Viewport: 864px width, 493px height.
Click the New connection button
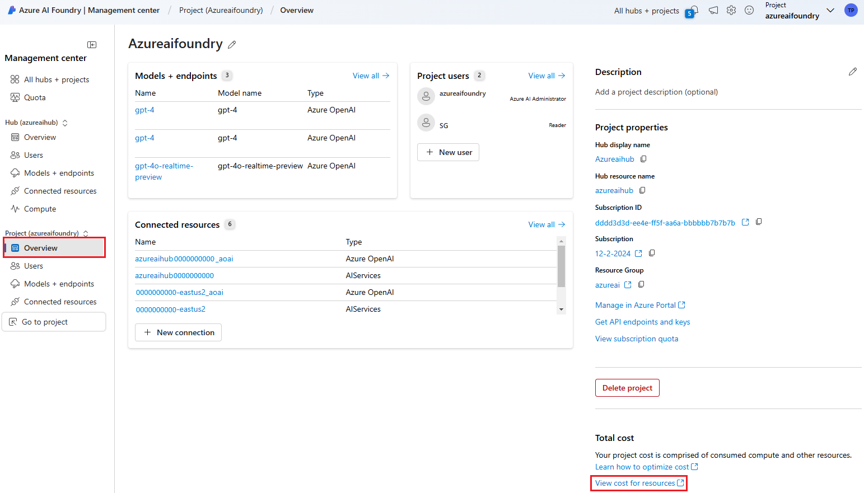[x=178, y=332]
